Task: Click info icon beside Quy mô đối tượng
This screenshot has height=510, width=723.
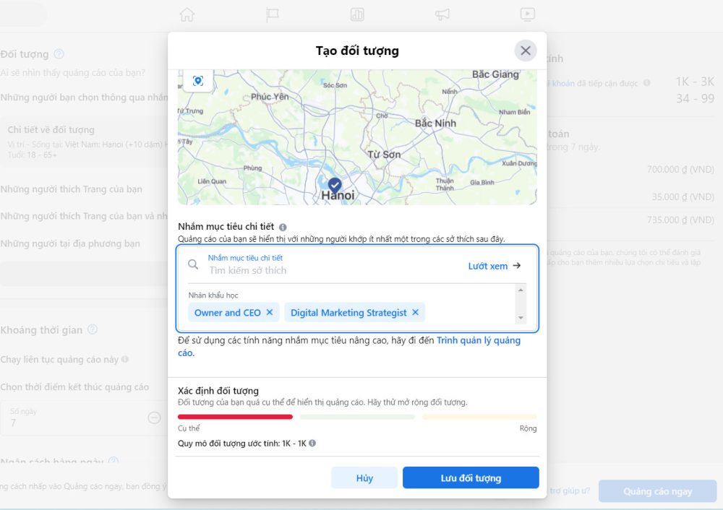Action: pyautogui.click(x=312, y=444)
